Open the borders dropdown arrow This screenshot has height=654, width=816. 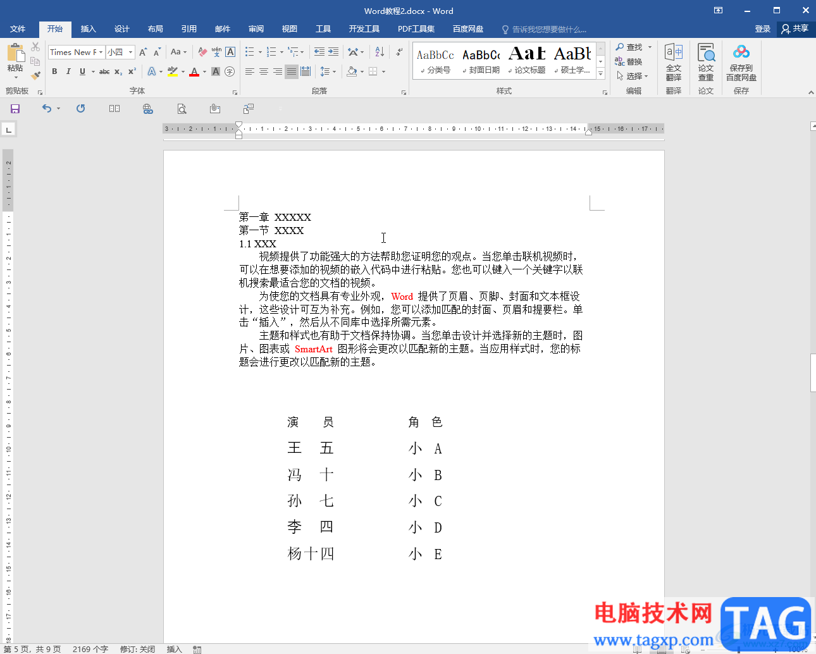click(x=383, y=71)
